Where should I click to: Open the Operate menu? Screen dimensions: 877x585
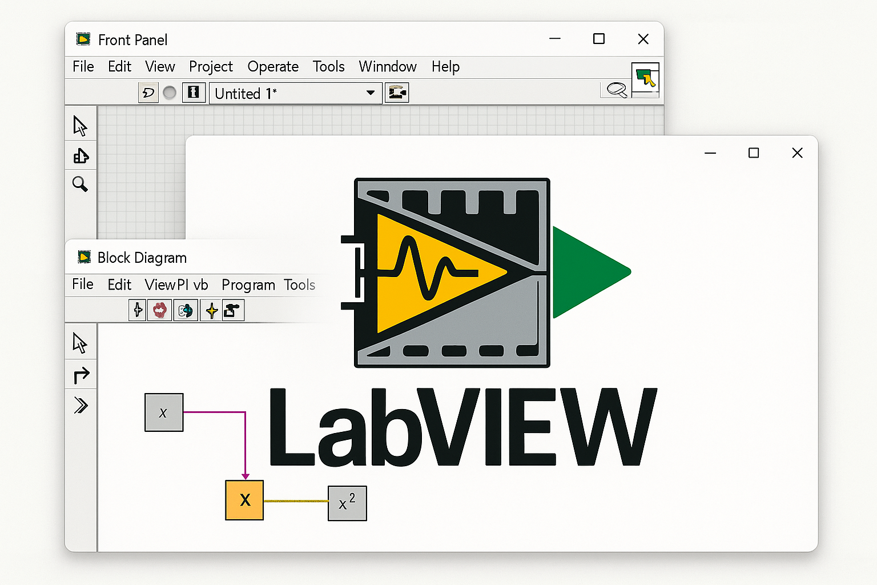[x=273, y=67]
